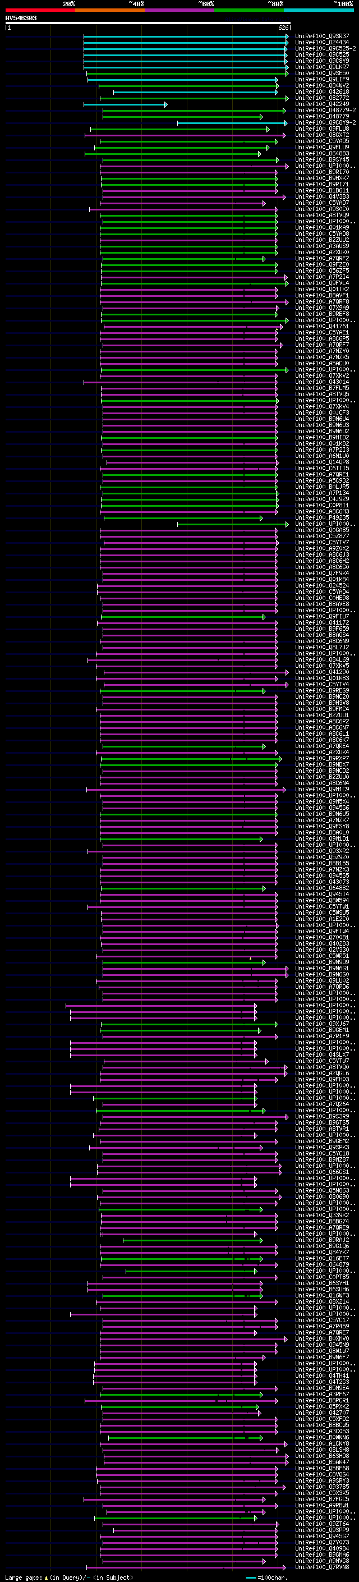Select label UniRef100_O48779-2
The image size is (359, 1582).
(325, 111)
